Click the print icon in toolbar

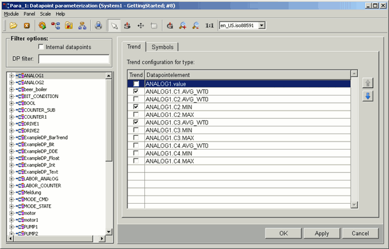click(99, 25)
